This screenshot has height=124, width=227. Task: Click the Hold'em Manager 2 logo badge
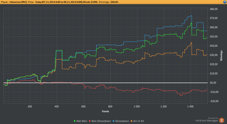(x=221, y=120)
